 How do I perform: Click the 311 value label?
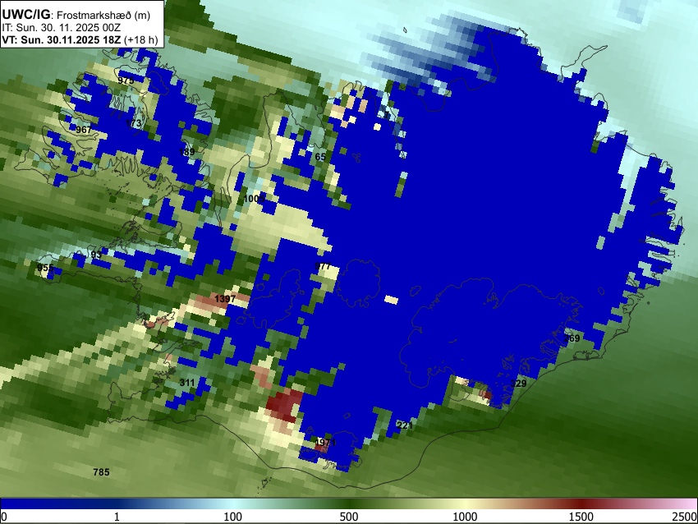[x=187, y=383]
